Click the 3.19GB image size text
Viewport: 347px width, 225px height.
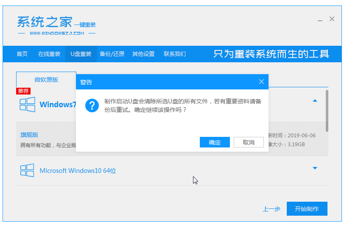click(296, 144)
